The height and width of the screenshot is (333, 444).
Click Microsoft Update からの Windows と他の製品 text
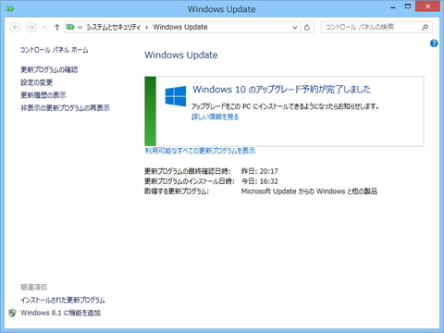tap(309, 191)
